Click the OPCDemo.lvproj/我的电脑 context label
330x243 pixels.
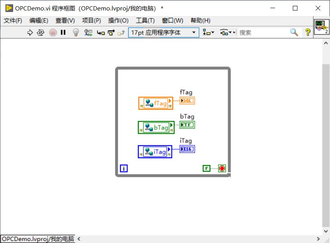click(x=38, y=239)
